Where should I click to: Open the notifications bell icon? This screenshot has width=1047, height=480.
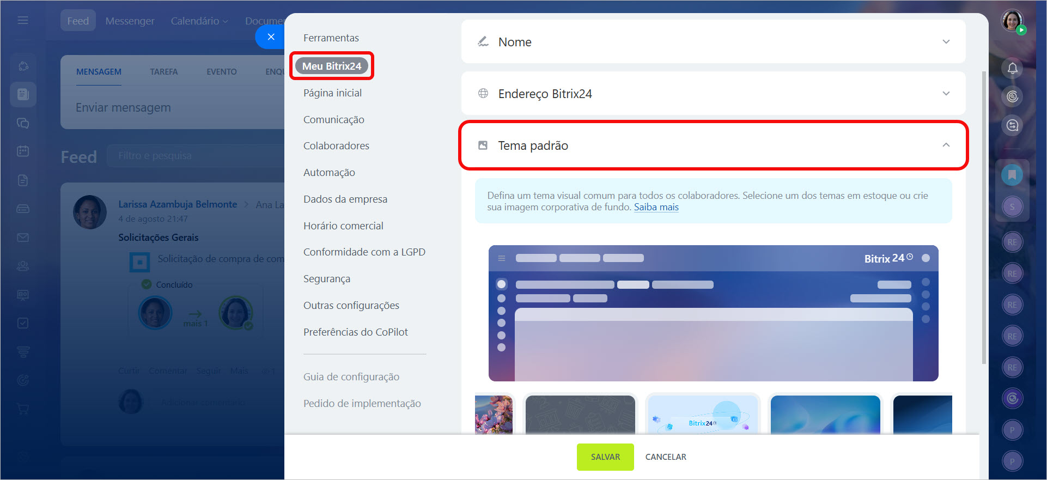[x=1012, y=68]
